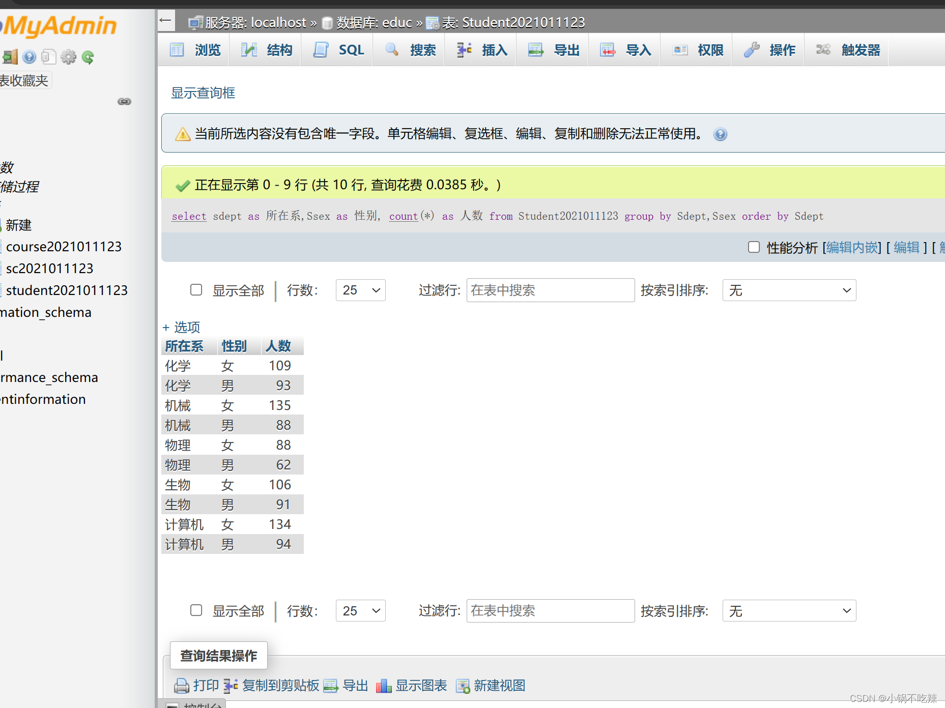Click the 编辑 link next to the query

[x=906, y=247]
